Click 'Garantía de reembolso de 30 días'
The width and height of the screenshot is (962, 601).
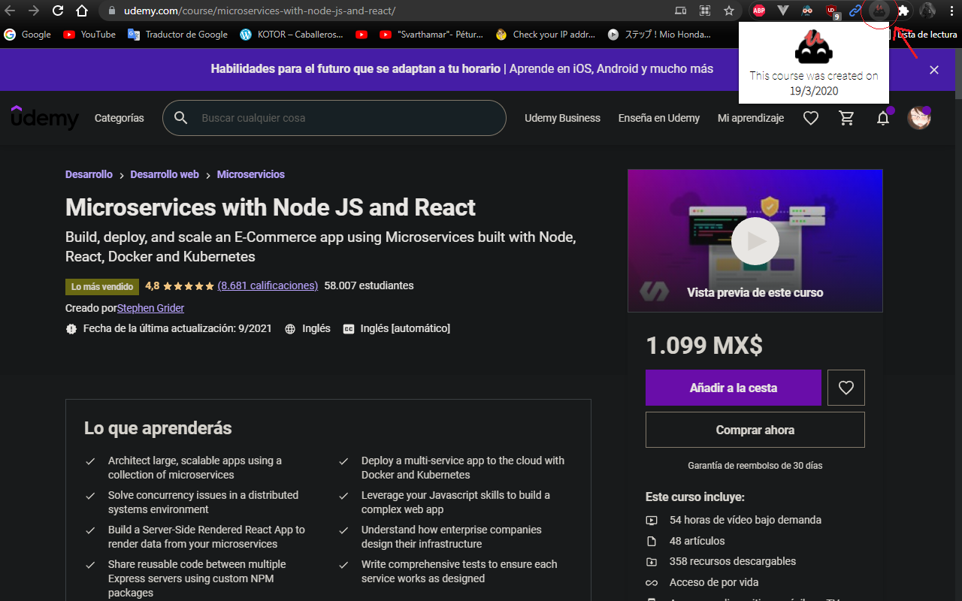coord(755,466)
